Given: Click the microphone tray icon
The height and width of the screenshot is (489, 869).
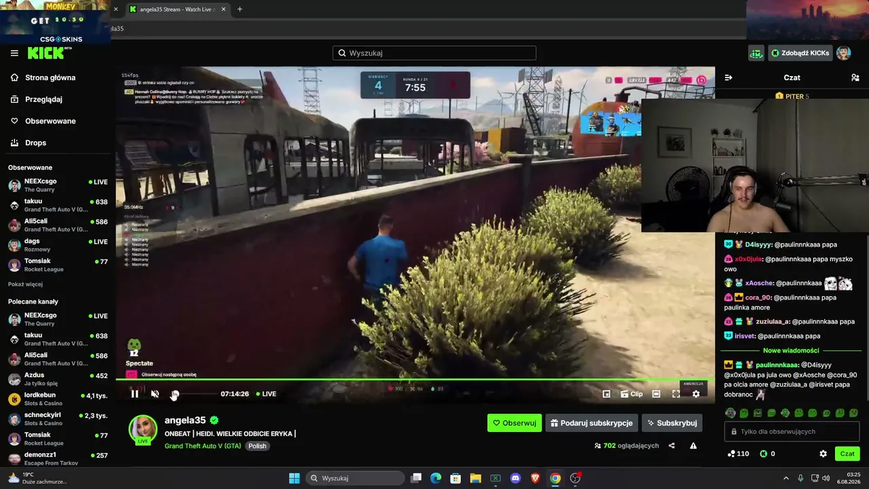Looking at the screenshot, I should tap(800, 478).
